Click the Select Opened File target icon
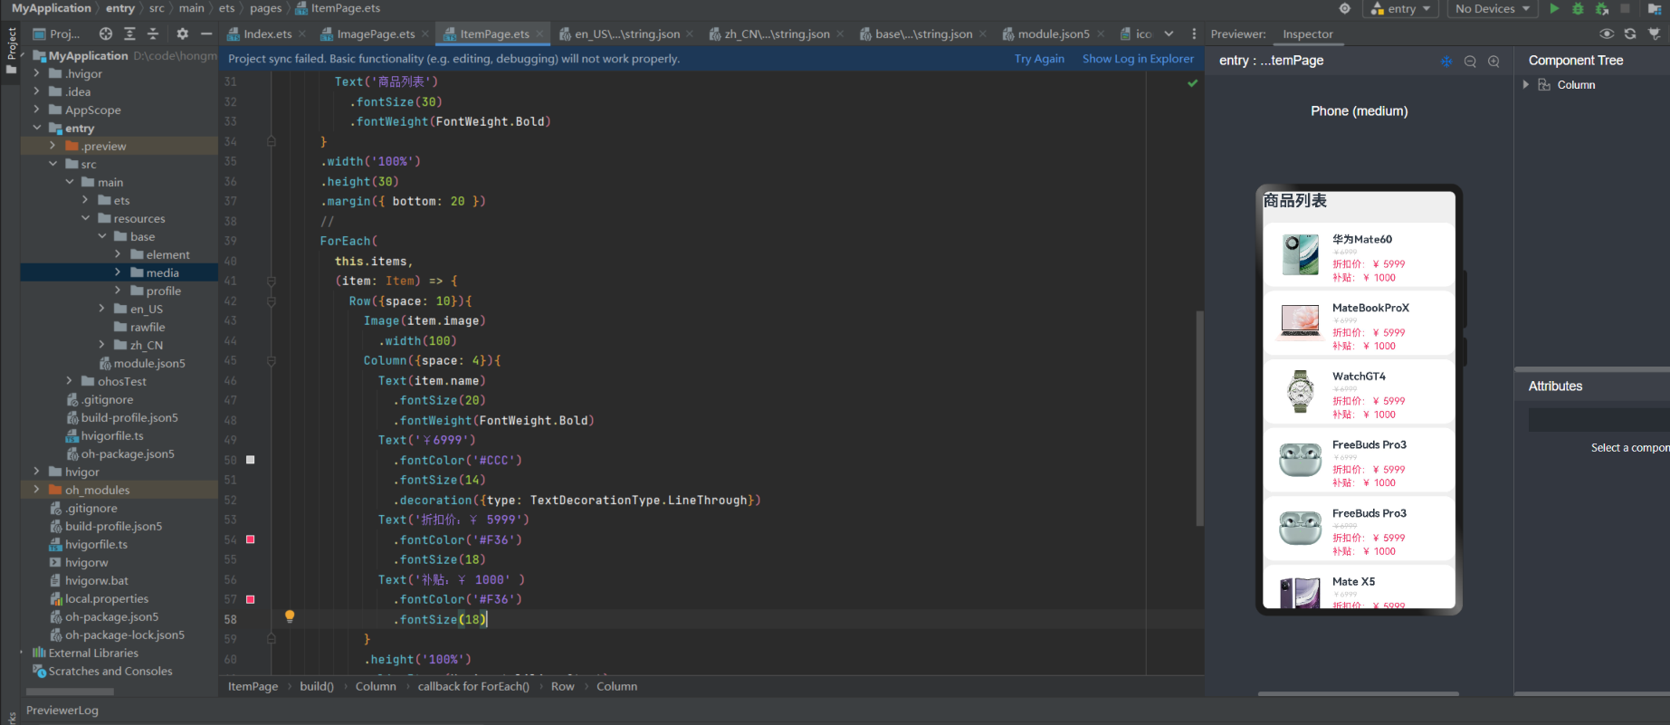1670x725 pixels. (106, 33)
